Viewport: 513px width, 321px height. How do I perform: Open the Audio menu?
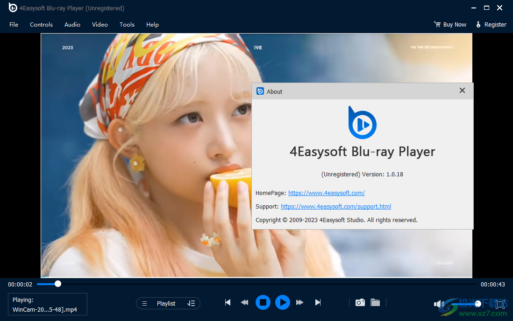pos(72,24)
